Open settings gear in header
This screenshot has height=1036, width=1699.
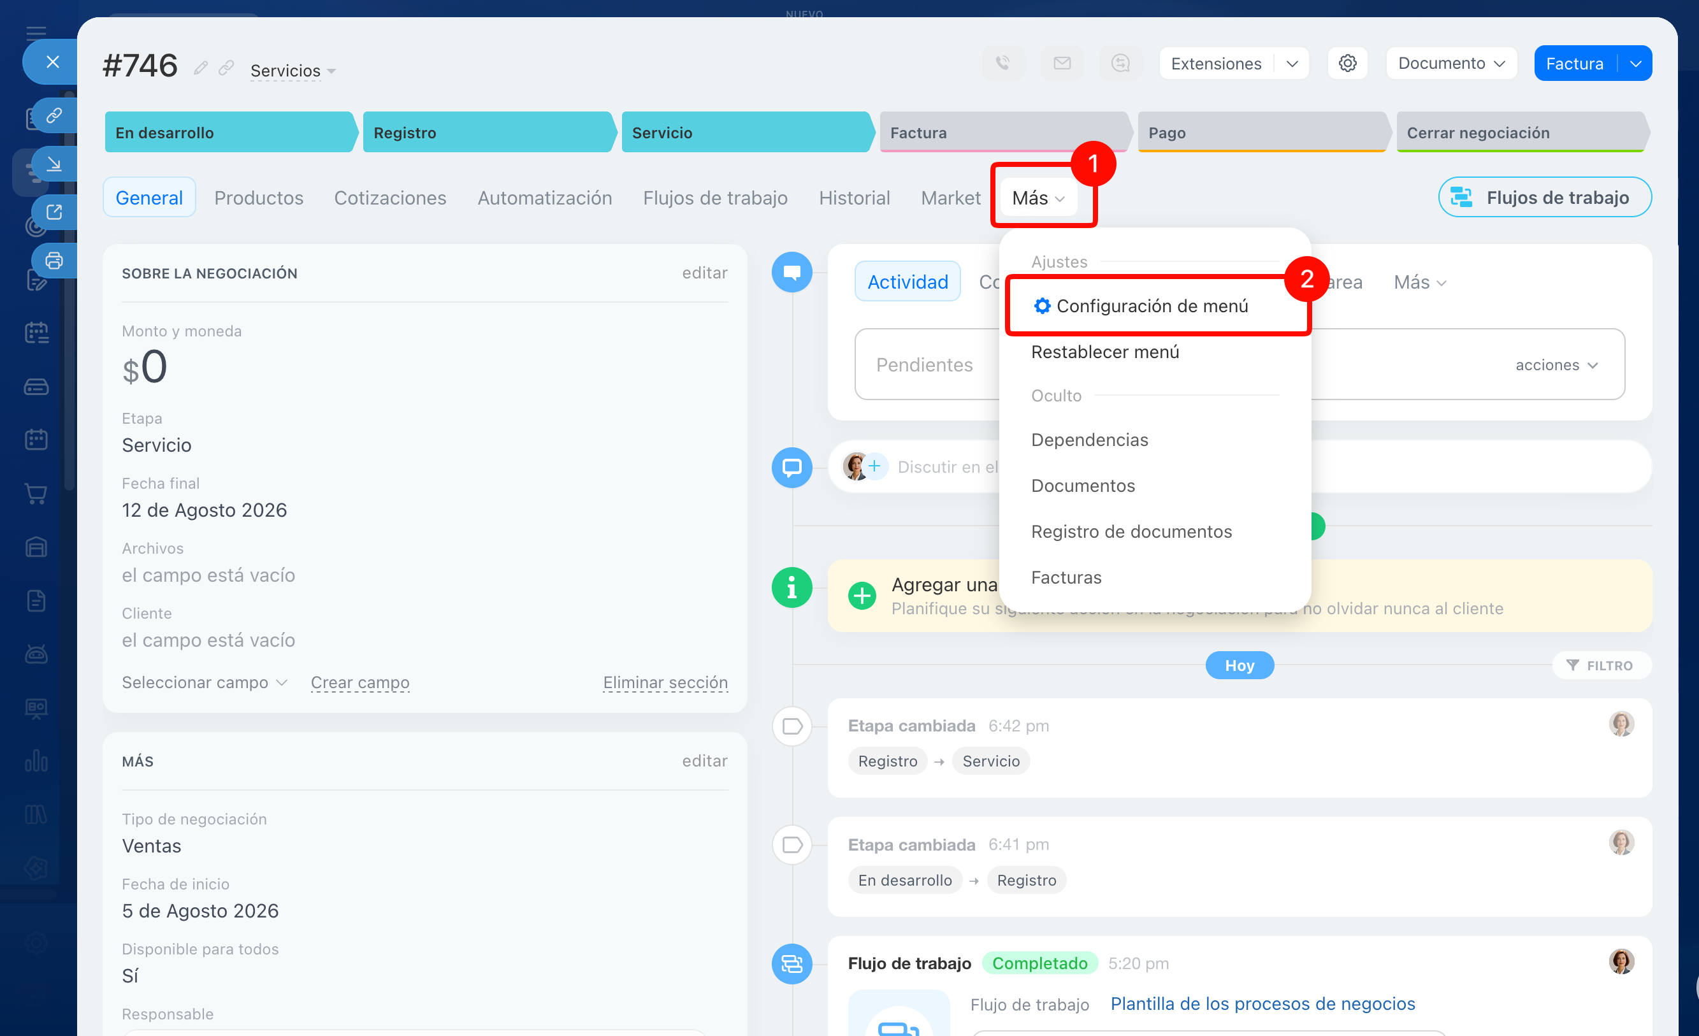pyautogui.click(x=1347, y=64)
